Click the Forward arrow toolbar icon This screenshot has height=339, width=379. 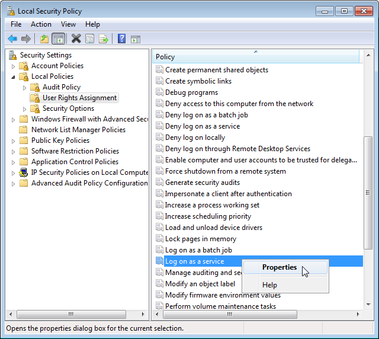click(x=26, y=39)
